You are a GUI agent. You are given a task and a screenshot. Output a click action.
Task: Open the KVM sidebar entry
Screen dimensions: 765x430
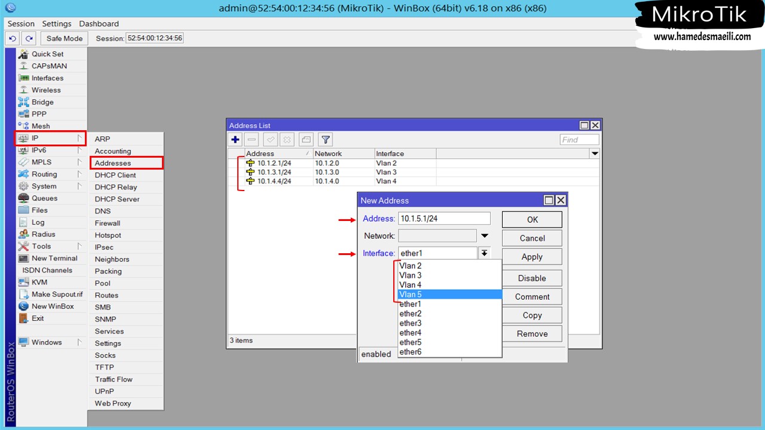click(39, 282)
